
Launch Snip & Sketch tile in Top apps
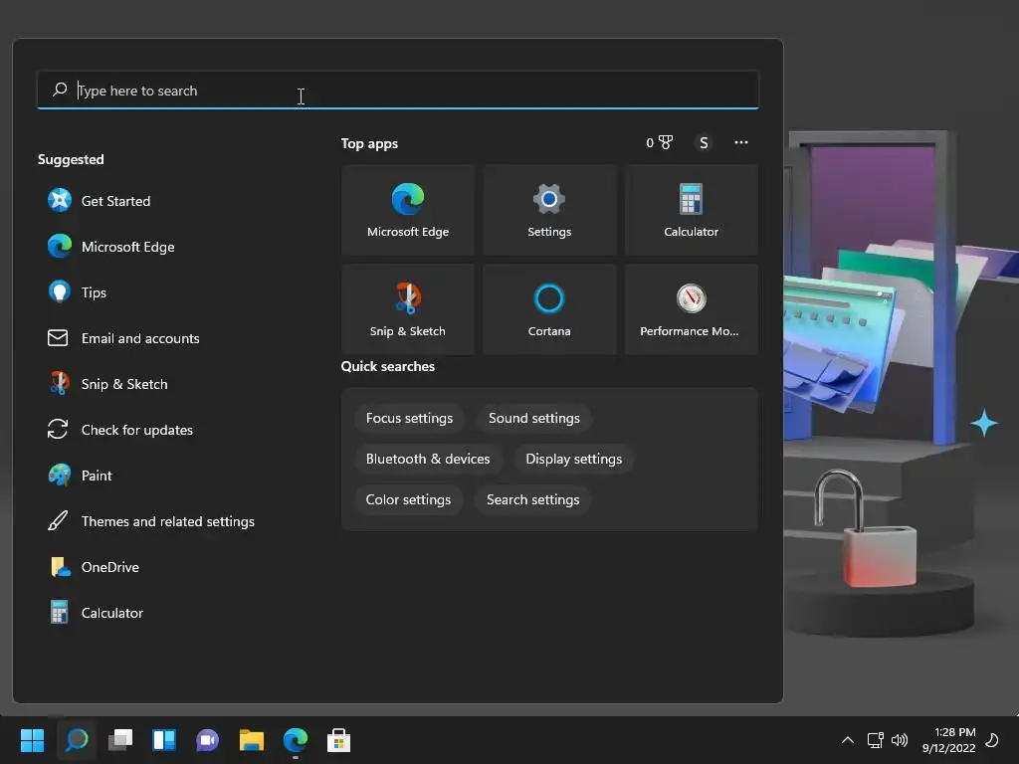point(407,309)
